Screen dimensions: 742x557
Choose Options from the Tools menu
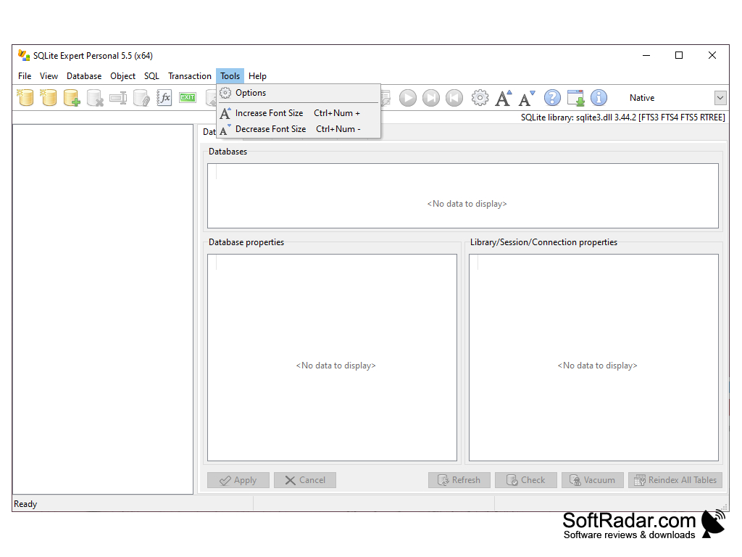tap(299, 93)
